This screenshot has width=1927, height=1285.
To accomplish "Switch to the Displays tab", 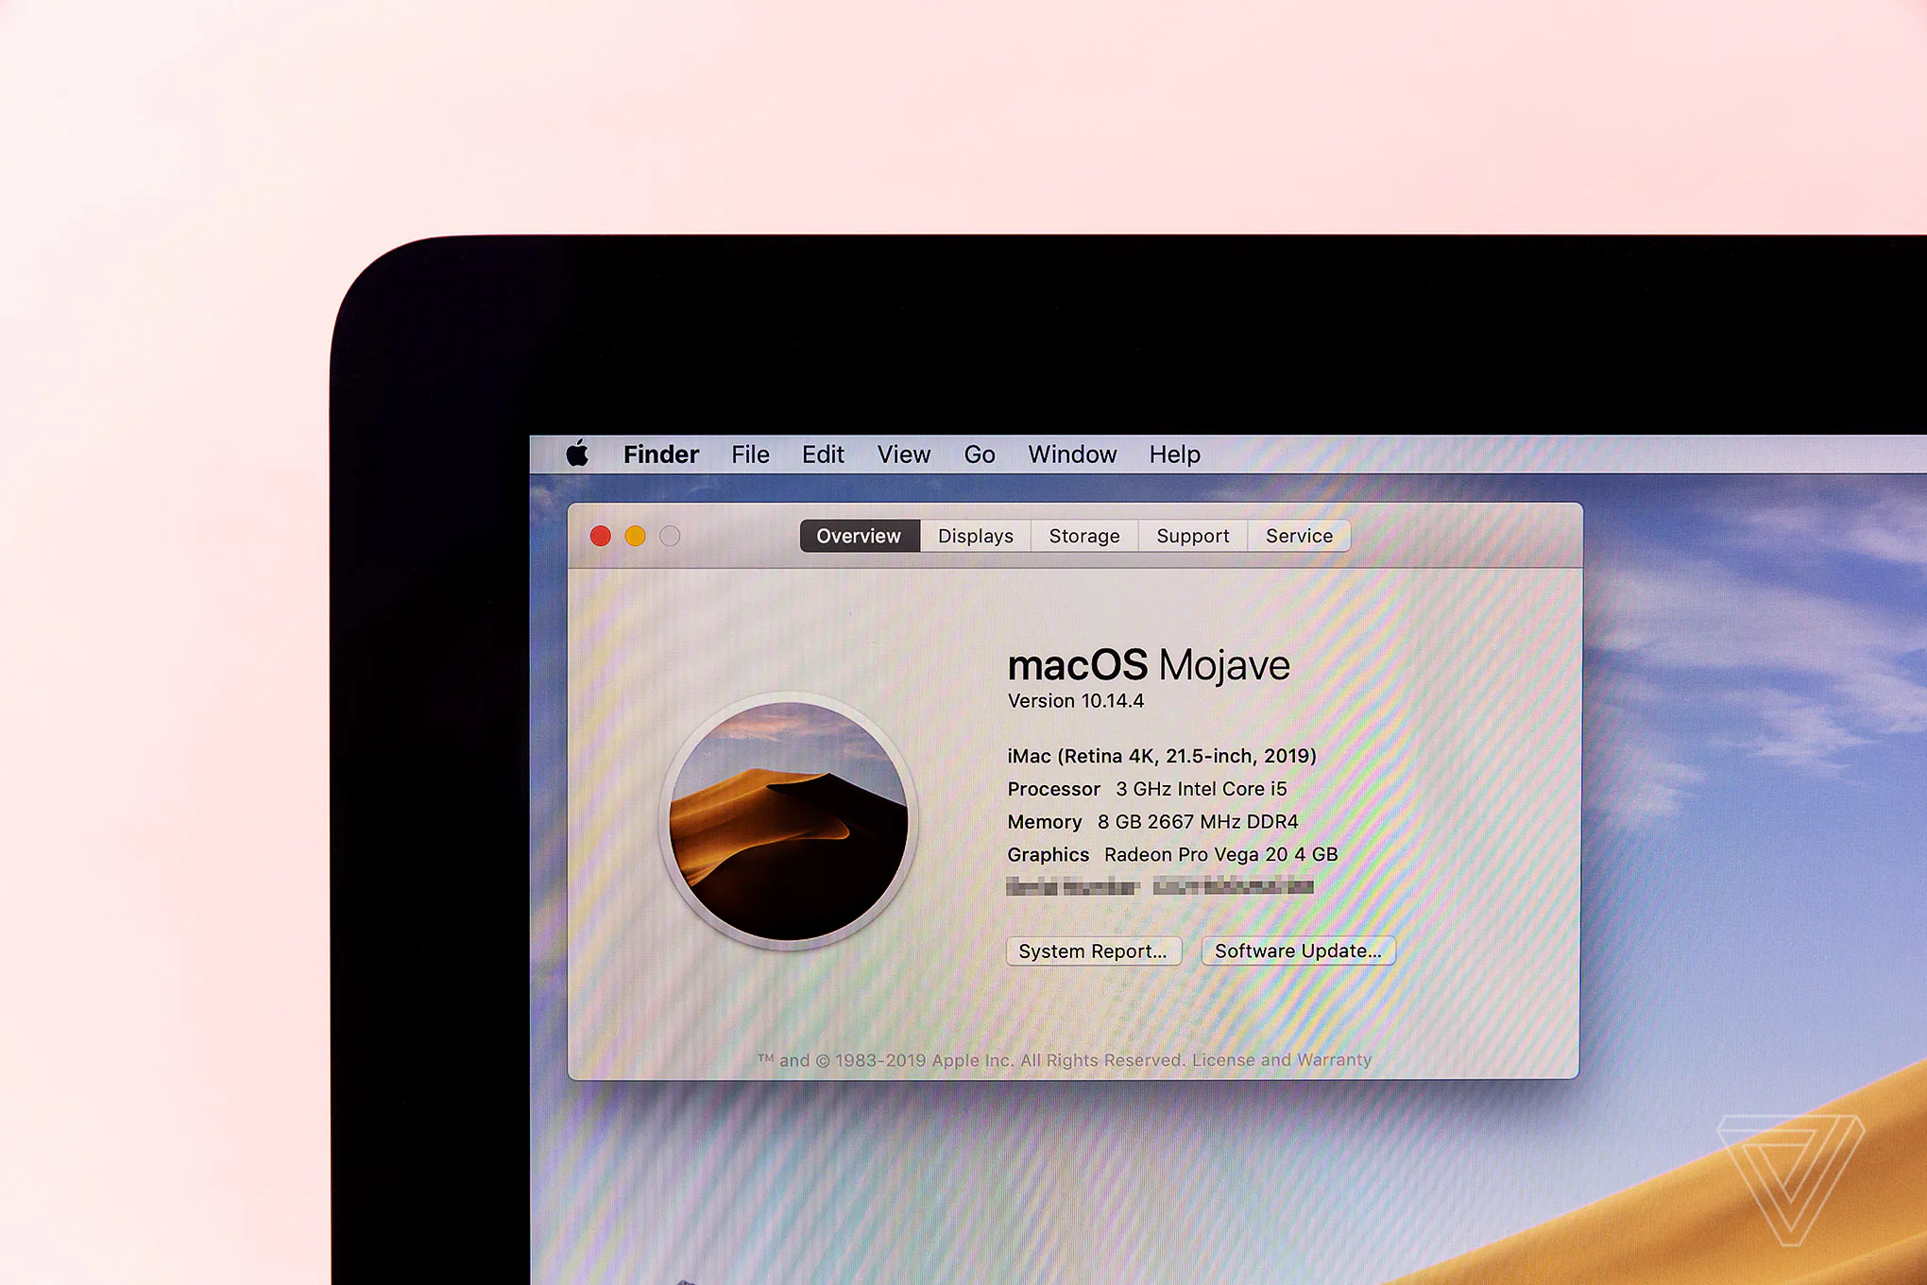I will (x=976, y=536).
